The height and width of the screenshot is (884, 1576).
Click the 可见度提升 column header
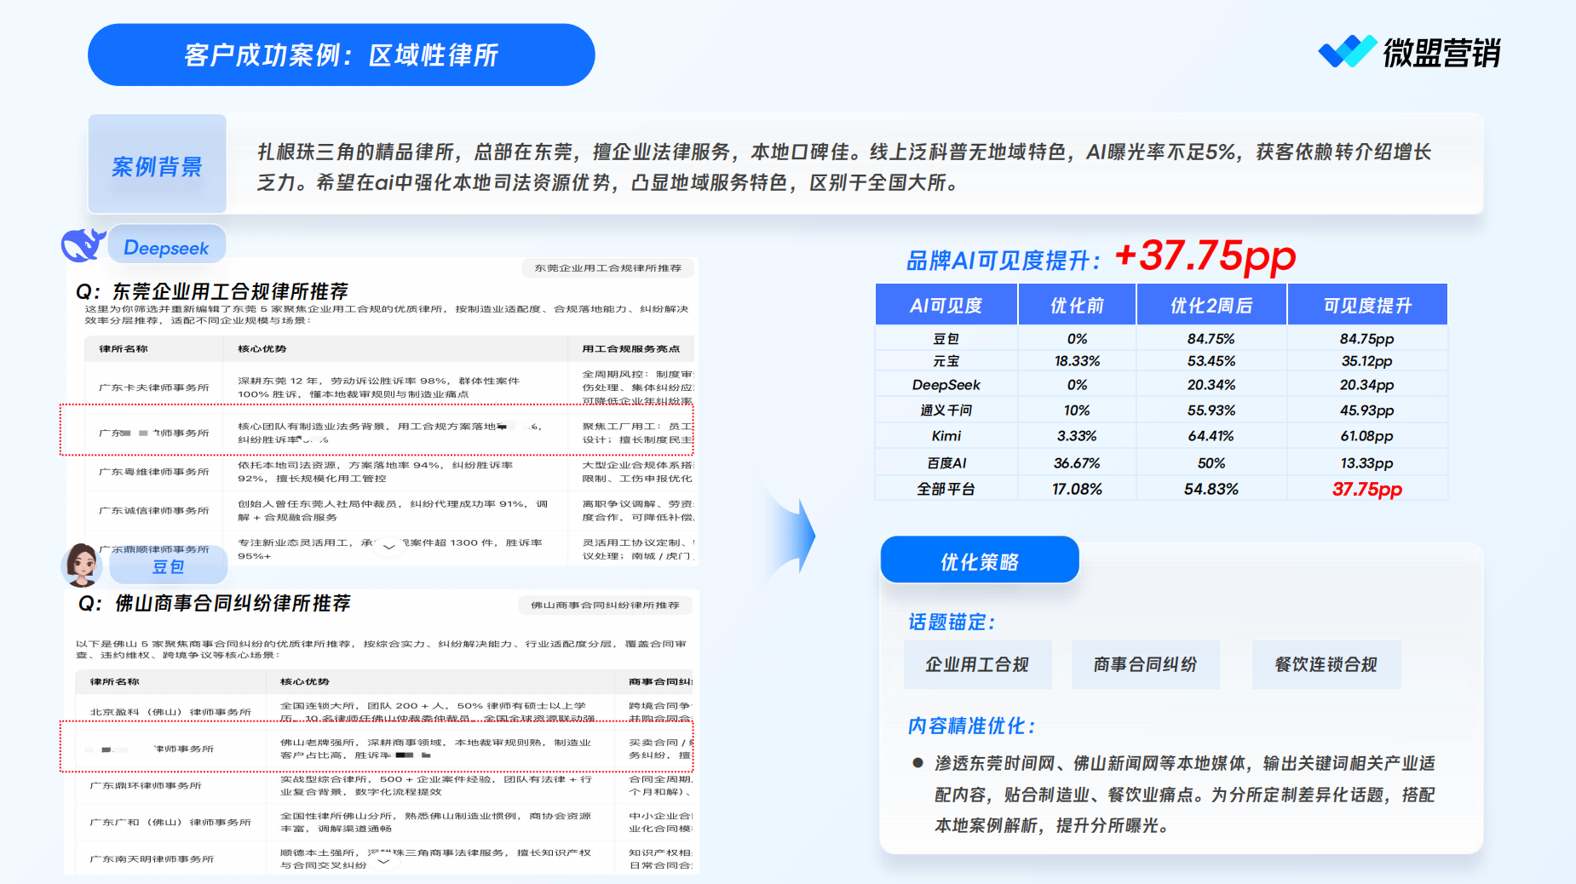(1366, 305)
